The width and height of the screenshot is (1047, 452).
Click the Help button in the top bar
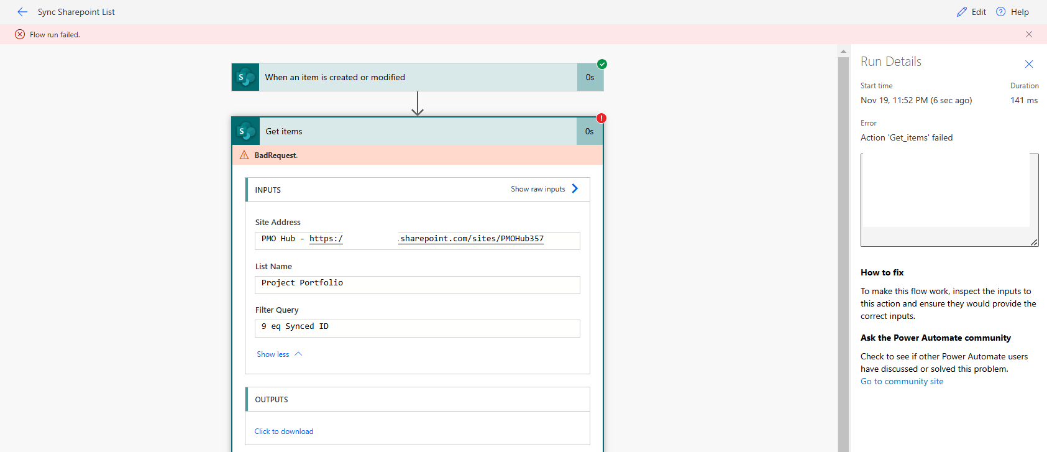pos(1012,12)
